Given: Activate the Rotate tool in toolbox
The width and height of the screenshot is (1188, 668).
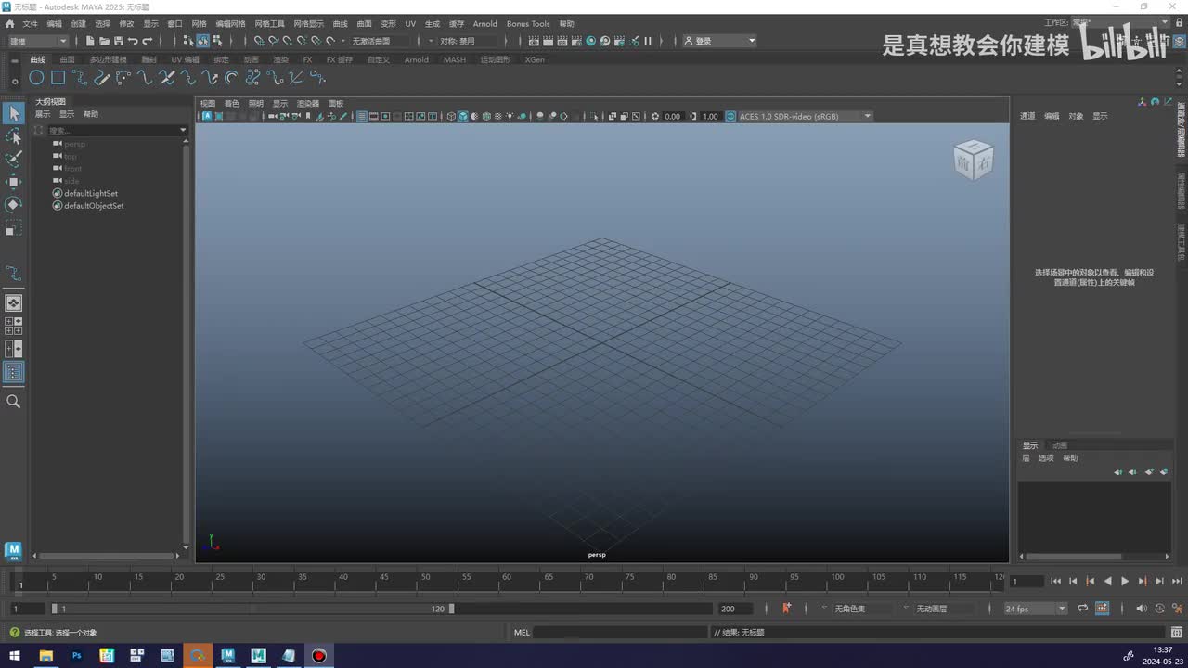Looking at the screenshot, I should click(x=13, y=204).
